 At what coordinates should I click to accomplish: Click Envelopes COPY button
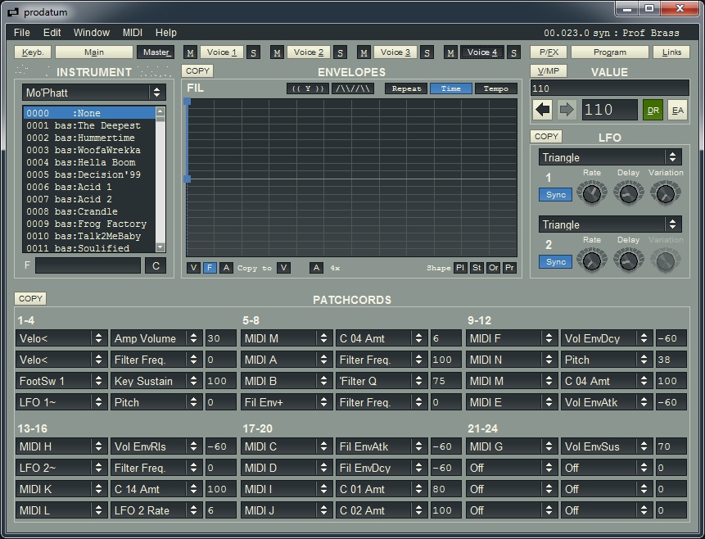pyautogui.click(x=197, y=70)
